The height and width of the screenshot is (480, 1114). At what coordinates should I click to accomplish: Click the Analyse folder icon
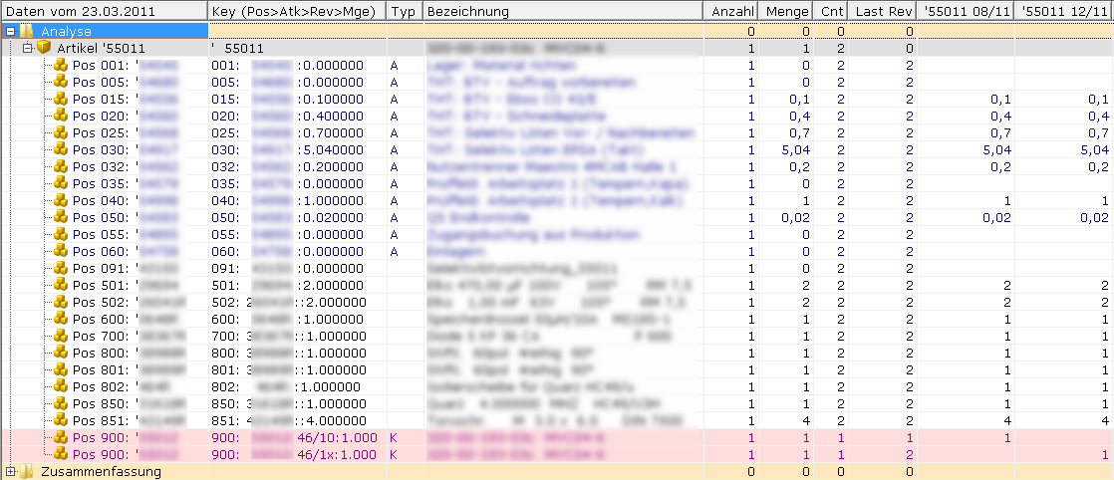click(x=27, y=31)
